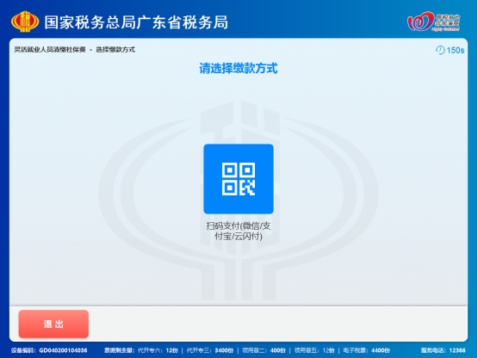
Task: Click the red 退出 exit button
Action: pos(53,324)
